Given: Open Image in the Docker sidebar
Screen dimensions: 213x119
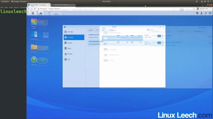Looking at the screenshot, I should 74,48.
